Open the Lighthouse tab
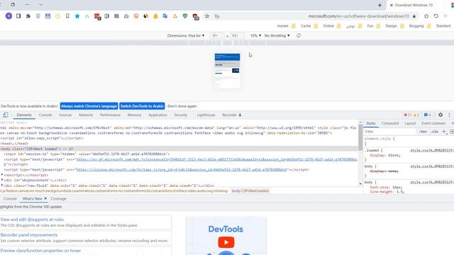This screenshot has height=255, width=454. [206, 115]
